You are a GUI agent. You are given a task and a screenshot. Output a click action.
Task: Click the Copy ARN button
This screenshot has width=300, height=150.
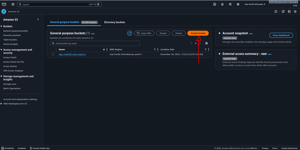(144, 33)
